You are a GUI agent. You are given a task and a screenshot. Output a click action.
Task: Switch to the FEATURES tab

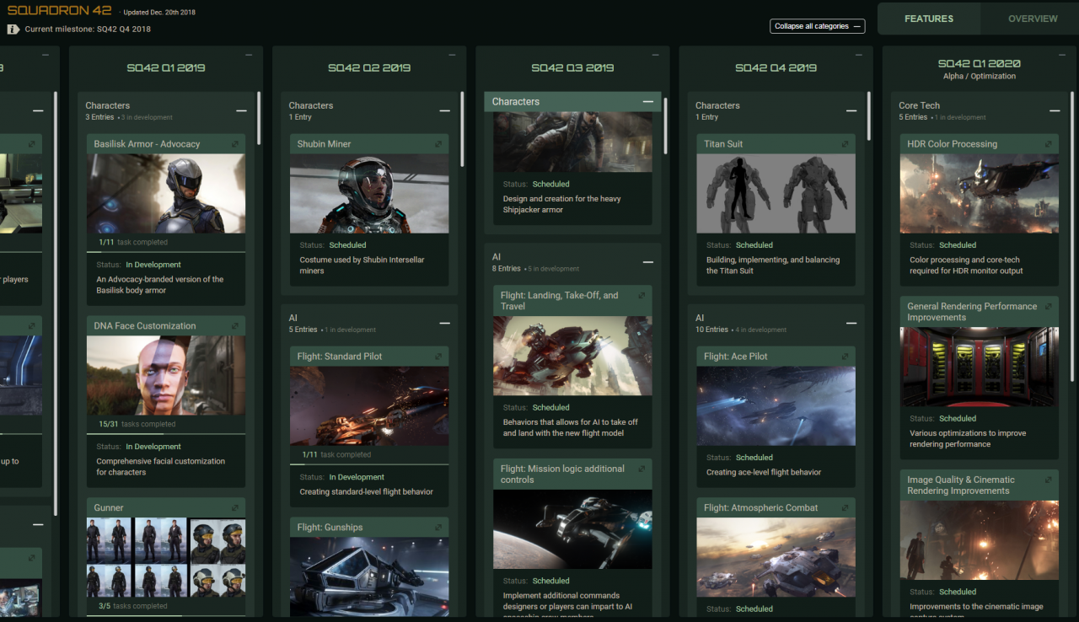point(929,19)
